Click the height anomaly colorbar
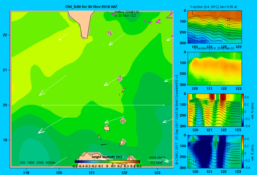Image resolution: width=257 pixels, height=175 pixels. (107, 162)
